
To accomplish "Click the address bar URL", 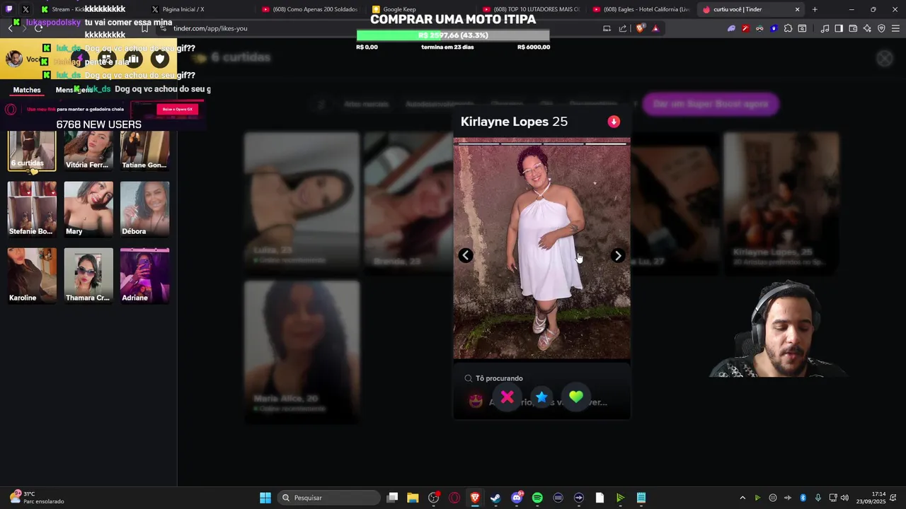I will pyautogui.click(x=210, y=28).
